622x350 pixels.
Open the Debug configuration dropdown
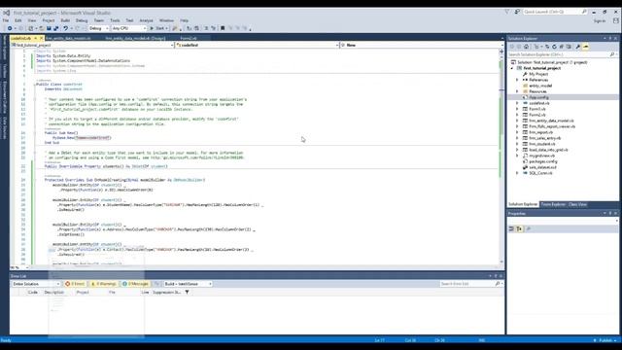click(98, 28)
